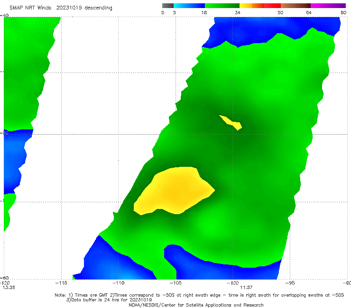Click the longitude label '-110'

coord(118,283)
